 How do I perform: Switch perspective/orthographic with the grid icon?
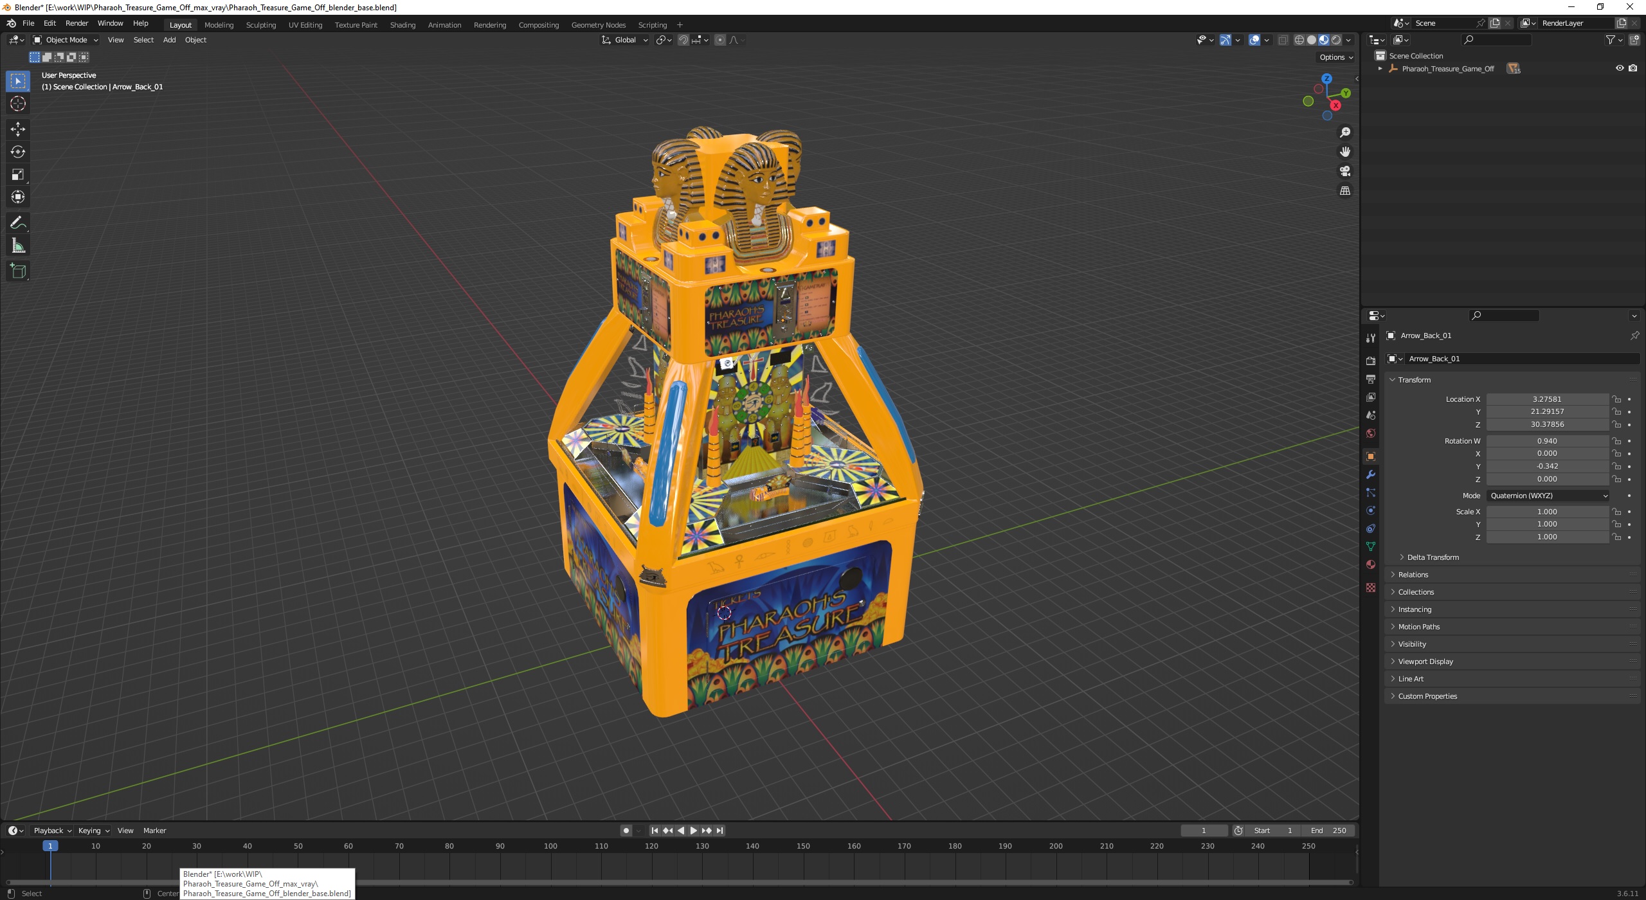(1344, 191)
